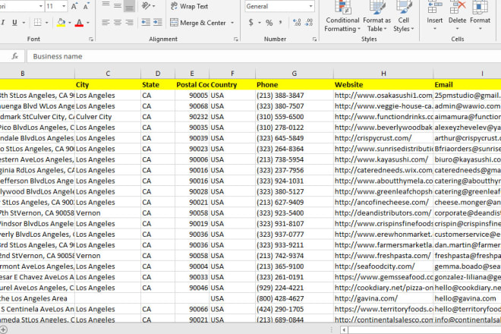Select phone cell (929) 224-4221
Viewport: 501px width, 334px height.
(x=295, y=288)
